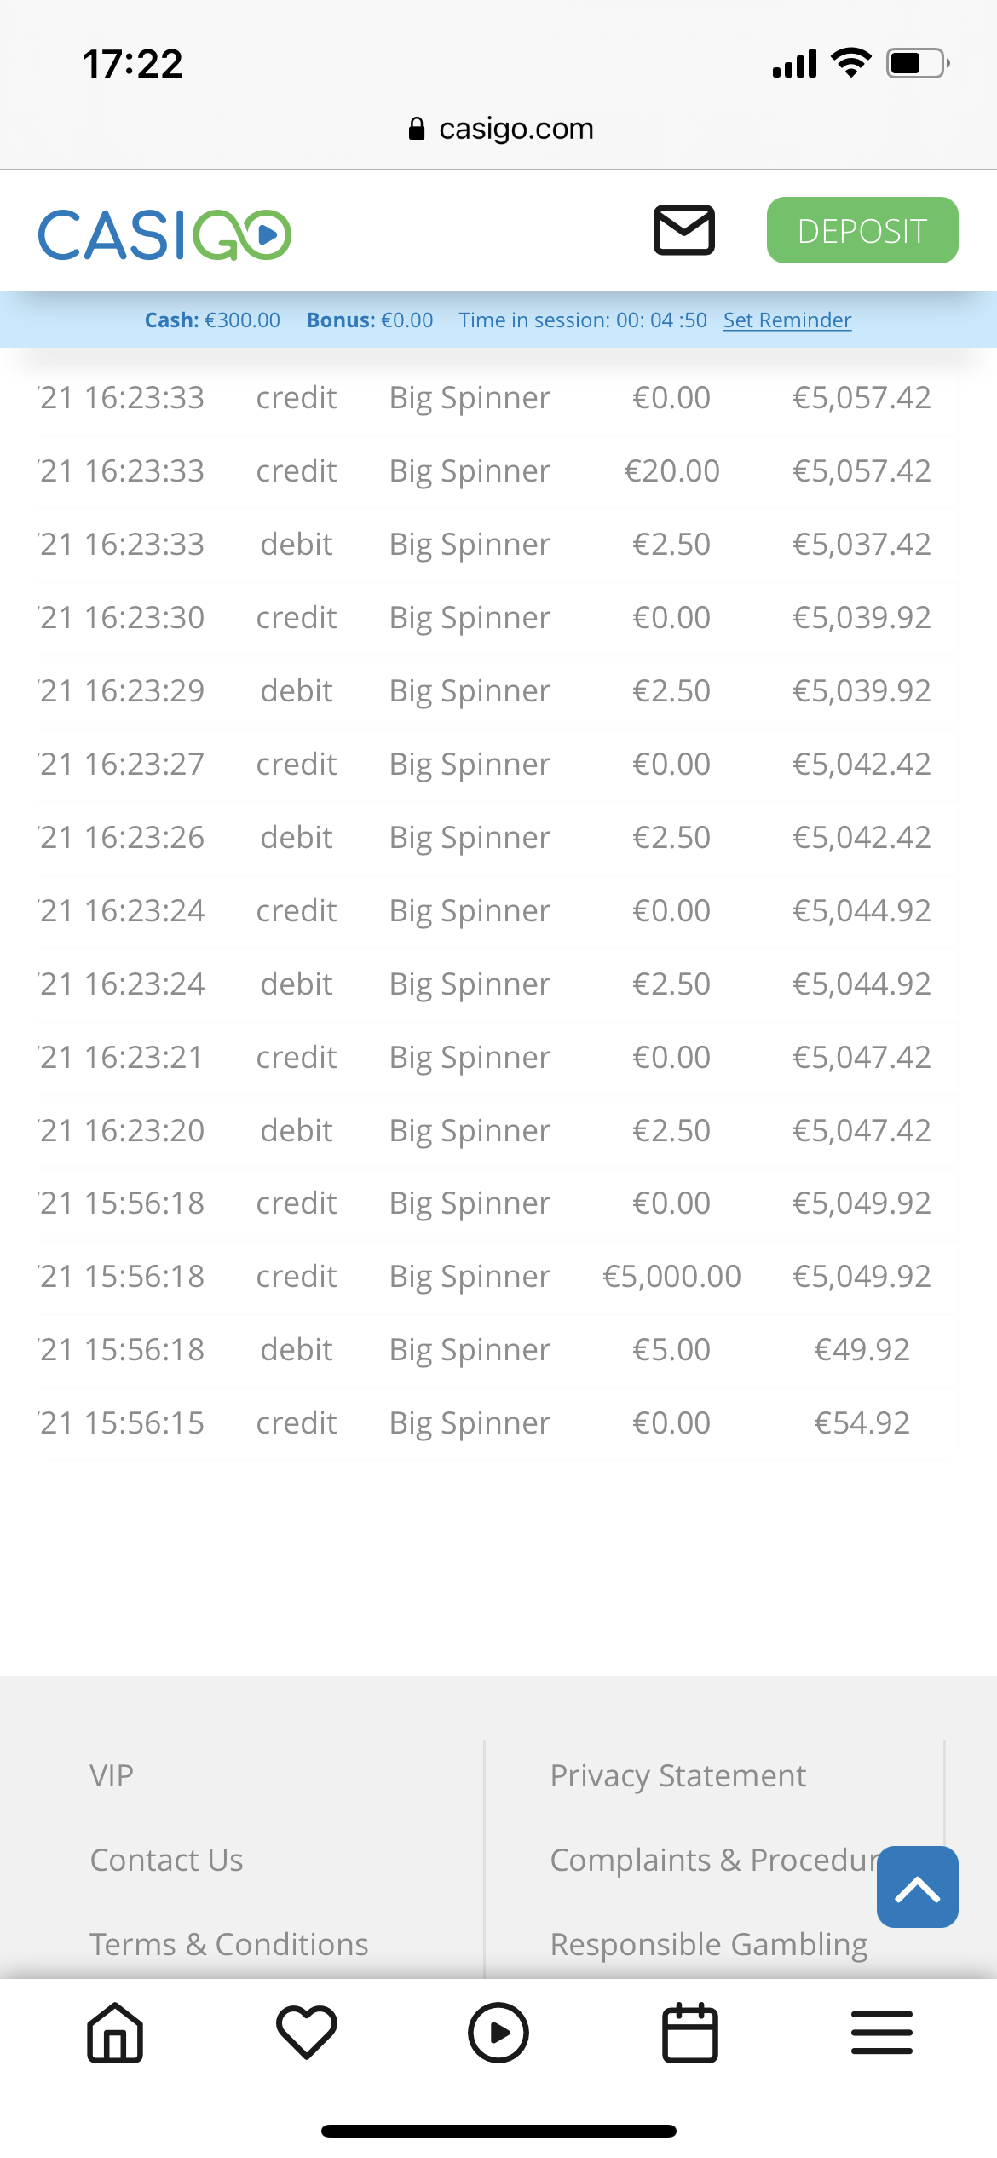997x2158 pixels.
Task: Tap the casigo.com address bar
Action: (516, 129)
